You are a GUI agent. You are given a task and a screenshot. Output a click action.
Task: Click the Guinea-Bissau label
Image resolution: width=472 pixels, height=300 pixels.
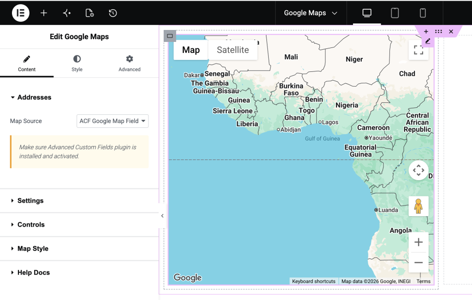(216, 91)
